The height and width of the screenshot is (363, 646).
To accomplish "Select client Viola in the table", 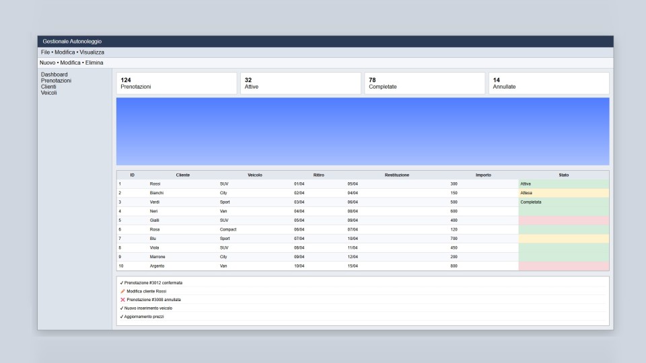I will point(155,248).
